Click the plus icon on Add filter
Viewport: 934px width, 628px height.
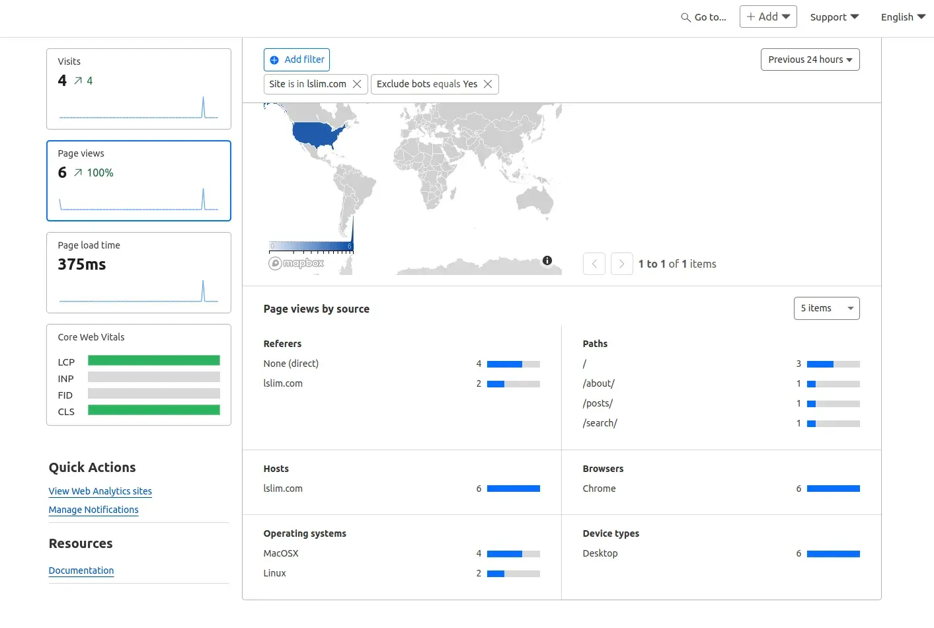coord(274,59)
